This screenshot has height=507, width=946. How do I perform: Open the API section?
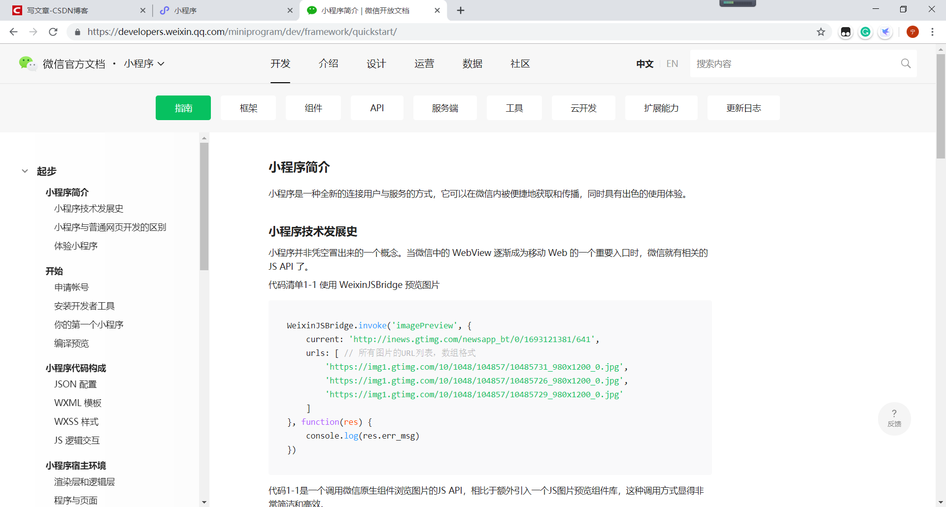[x=377, y=108]
